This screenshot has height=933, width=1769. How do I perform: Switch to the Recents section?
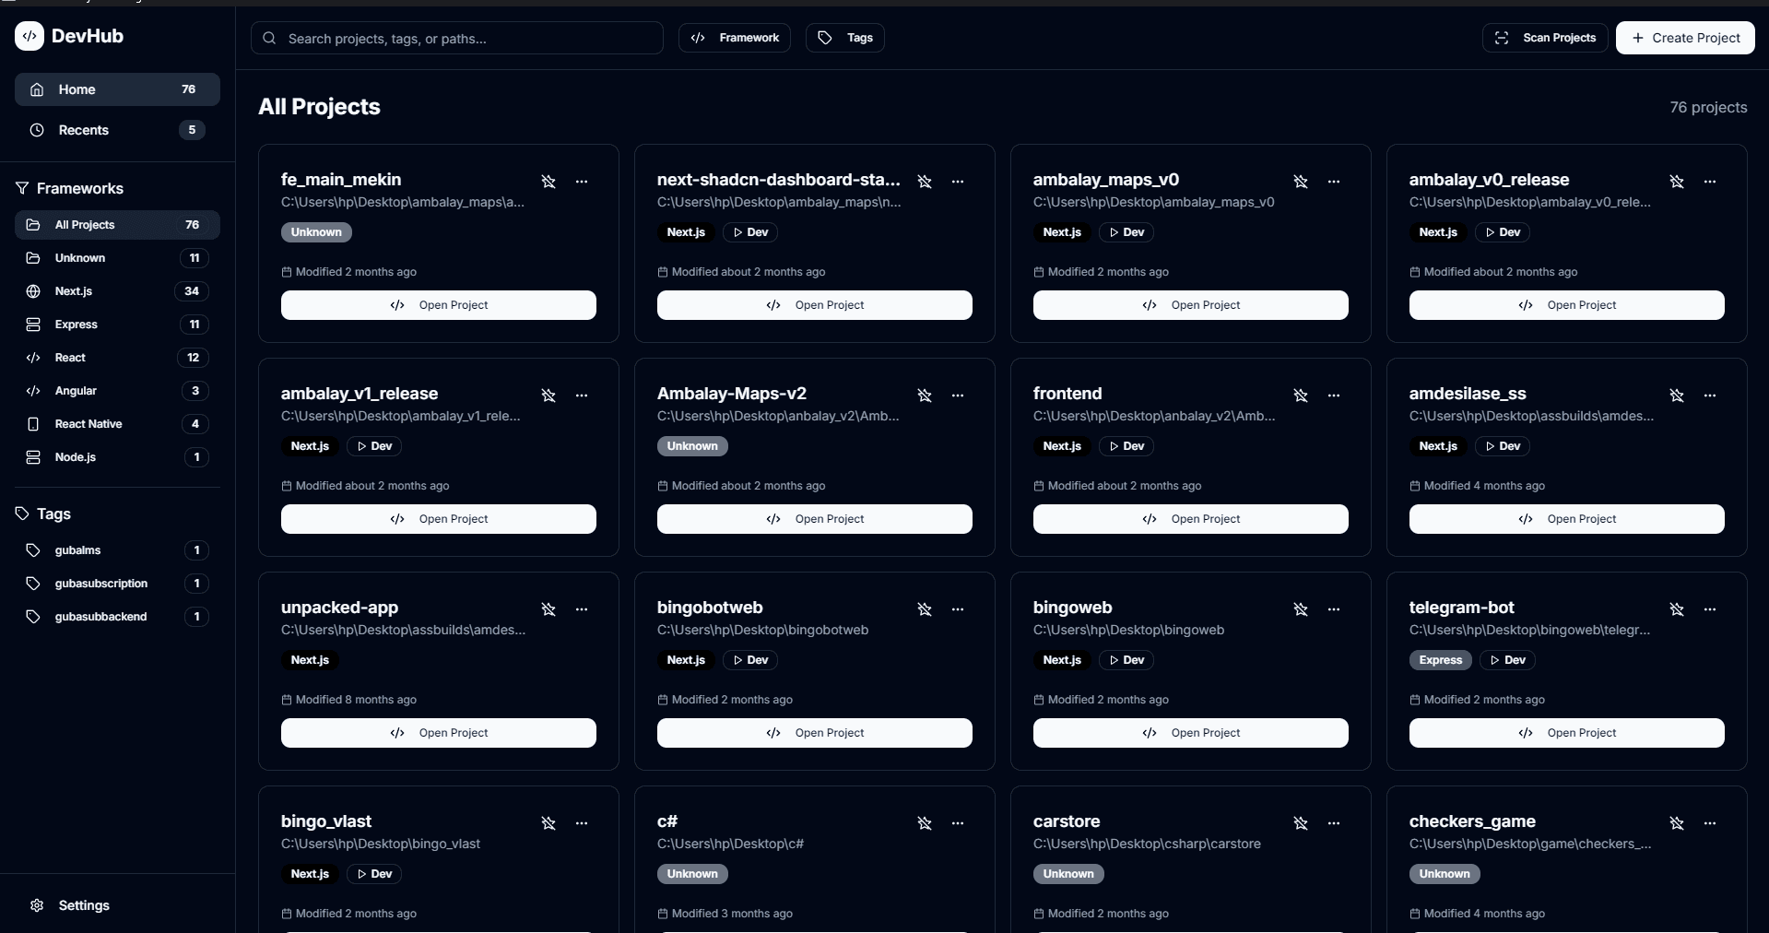point(85,130)
